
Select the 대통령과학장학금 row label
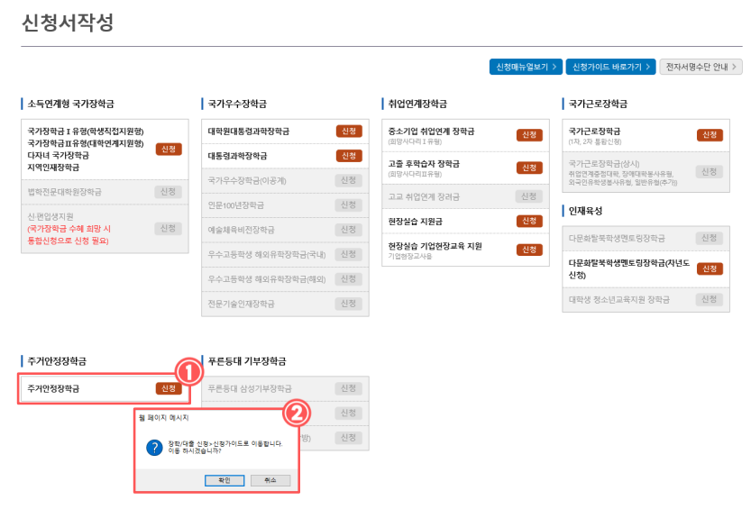238,156
